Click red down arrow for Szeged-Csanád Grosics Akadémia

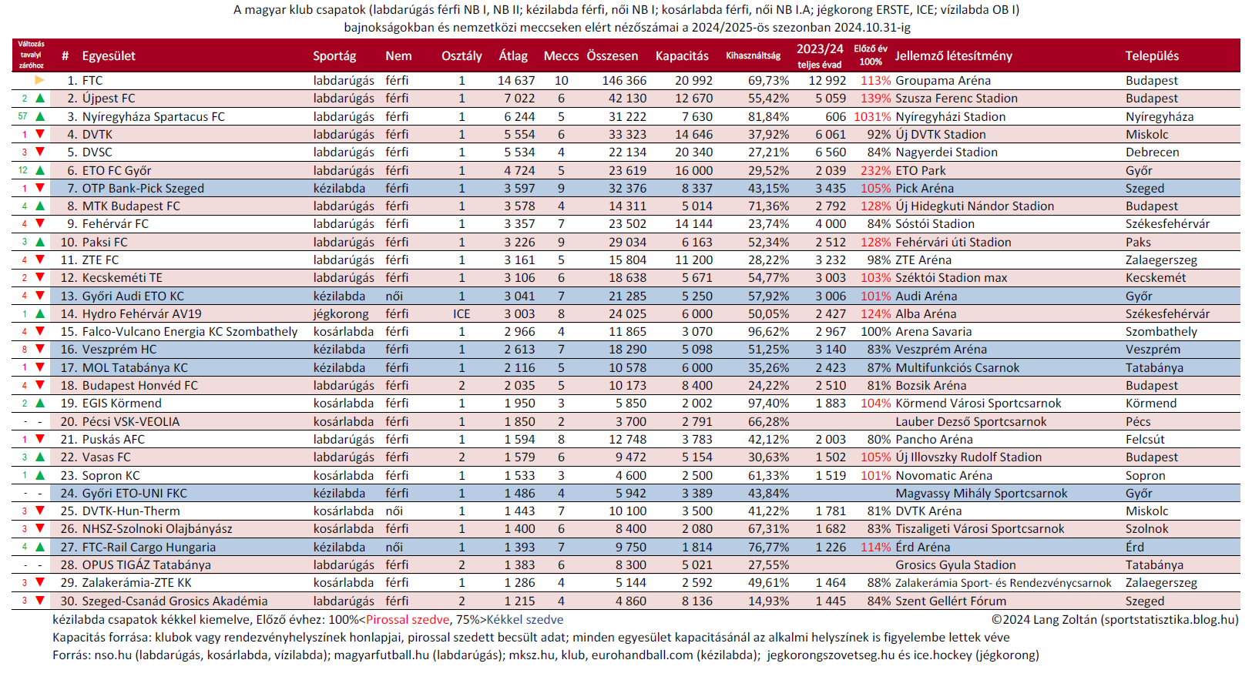tap(40, 601)
